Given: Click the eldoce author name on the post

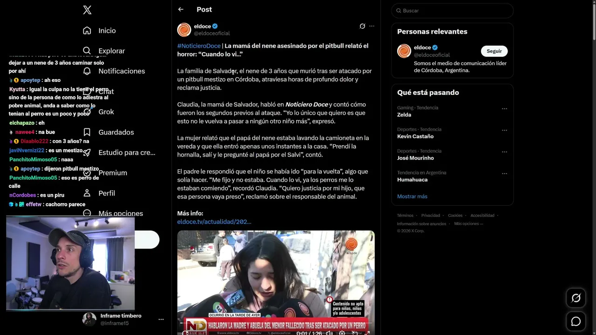Looking at the screenshot, I should (x=203, y=27).
